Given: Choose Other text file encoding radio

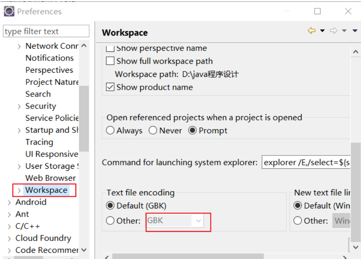Looking at the screenshot, I should pos(110,221).
